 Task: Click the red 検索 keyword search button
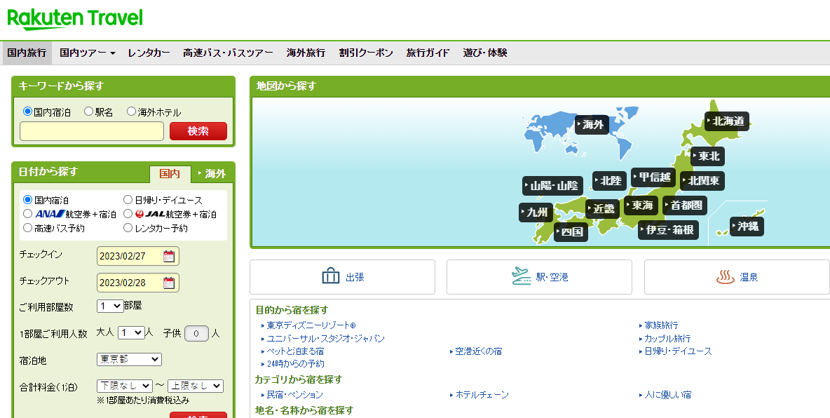pyautogui.click(x=198, y=131)
